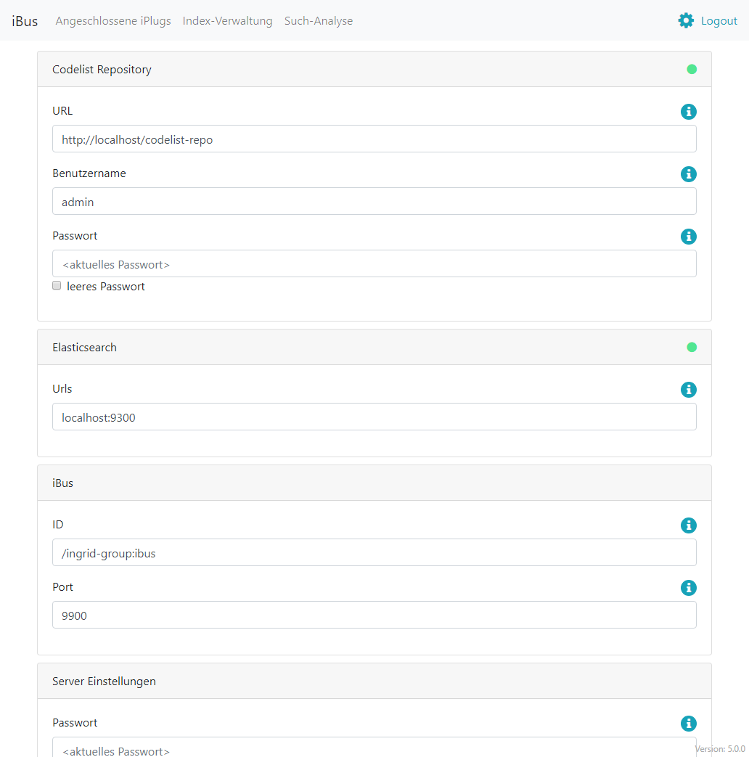749x757 pixels.
Task: Open info icon for Codelist Passwort
Action: pos(688,237)
